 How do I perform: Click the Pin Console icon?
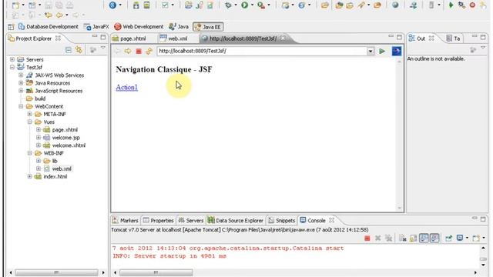pos(448,239)
